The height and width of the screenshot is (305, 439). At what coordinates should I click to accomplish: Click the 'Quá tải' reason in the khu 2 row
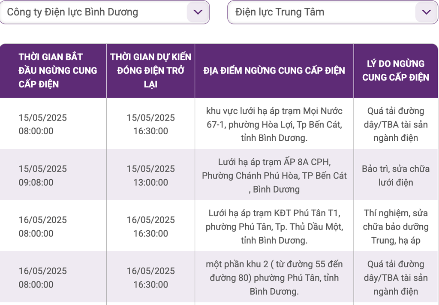[395, 278]
